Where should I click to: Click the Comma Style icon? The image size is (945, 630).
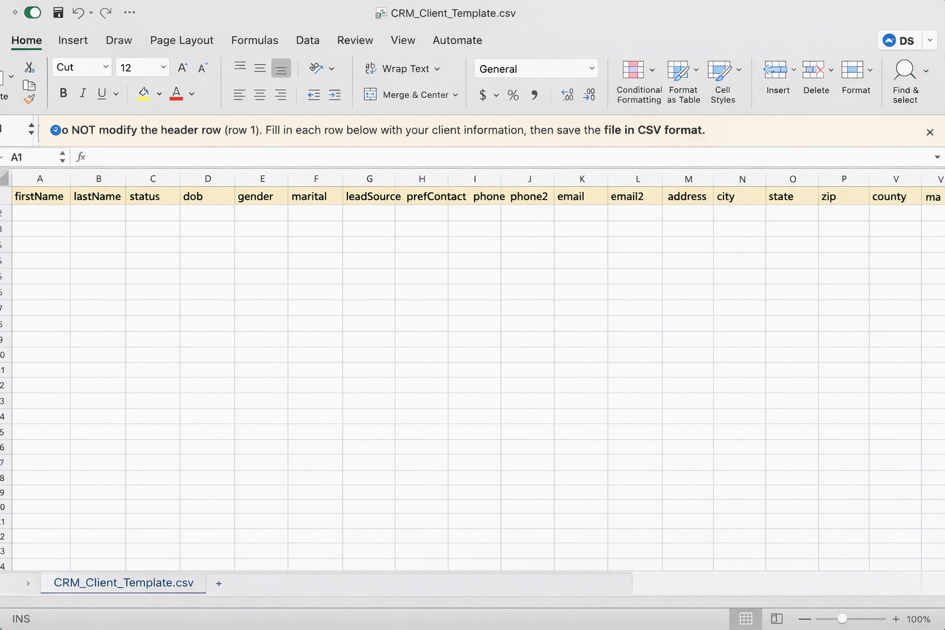click(534, 95)
